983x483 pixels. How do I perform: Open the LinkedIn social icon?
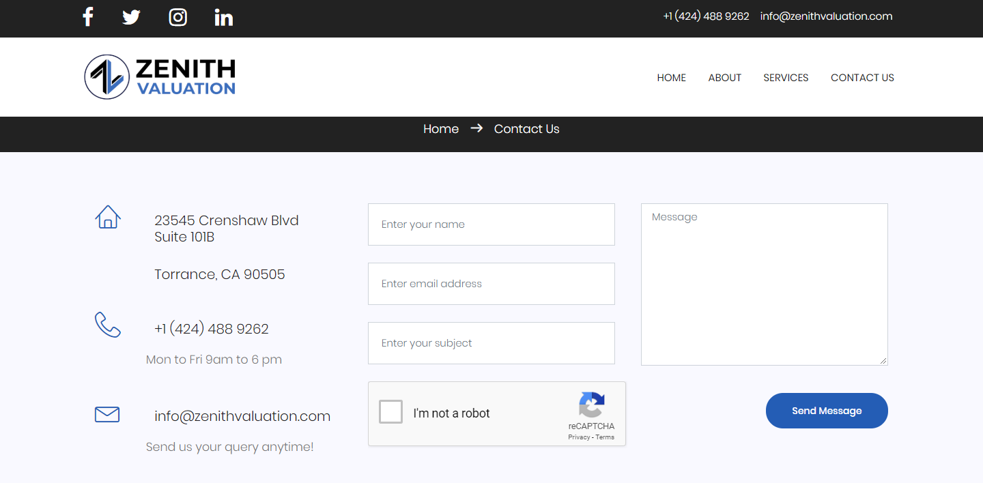[224, 17]
